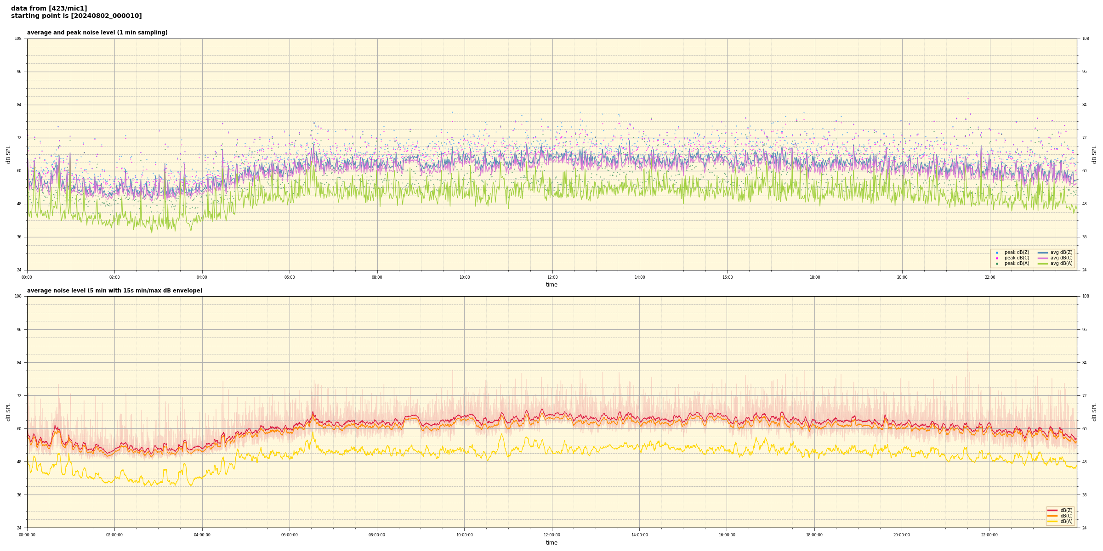Click top chart's 'time' axis label
This screenshot has height=551, width=1103.
551,285
